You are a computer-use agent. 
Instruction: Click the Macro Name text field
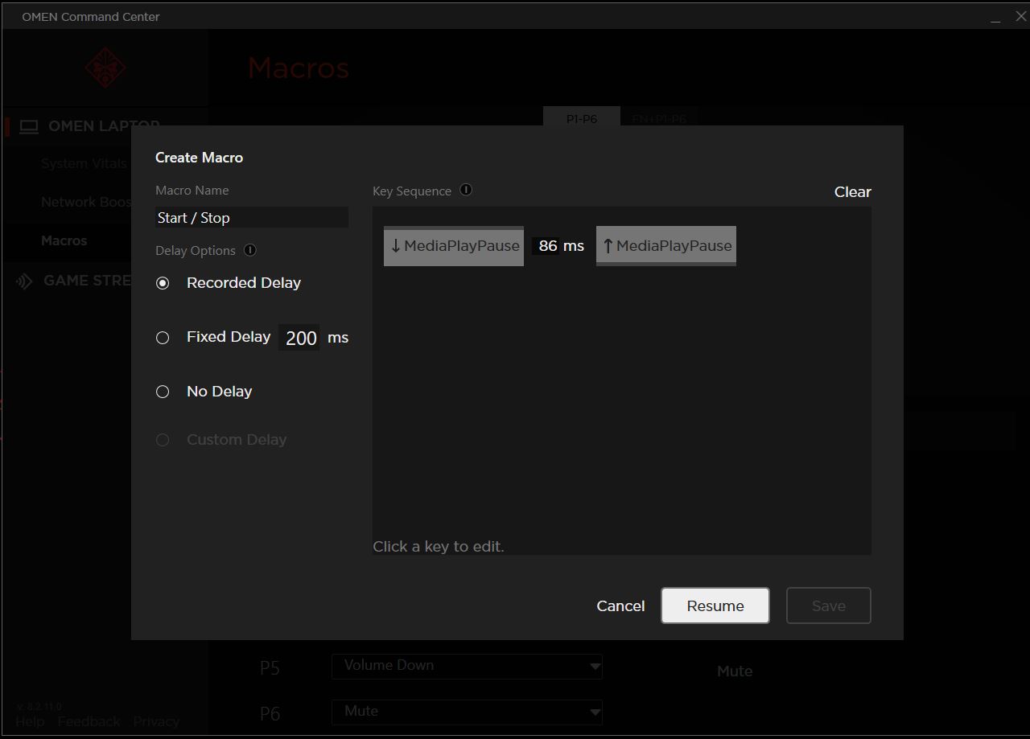251,218
